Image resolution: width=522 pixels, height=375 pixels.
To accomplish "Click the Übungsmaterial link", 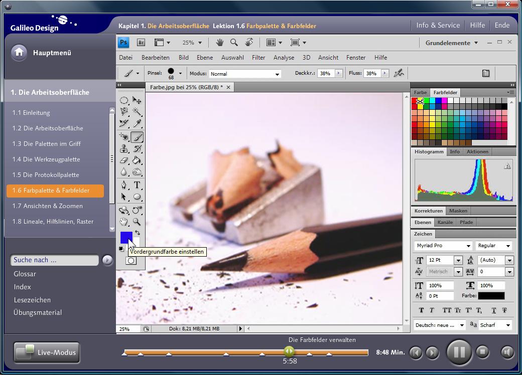I will point(38,312).
